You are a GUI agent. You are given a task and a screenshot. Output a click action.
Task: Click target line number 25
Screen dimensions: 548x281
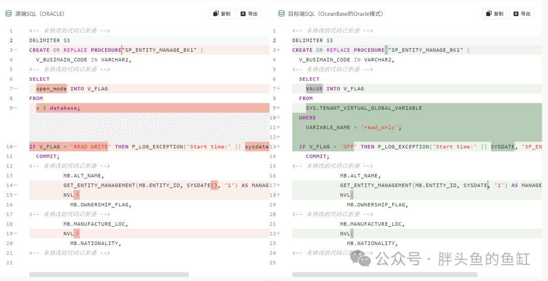point(272,262)
